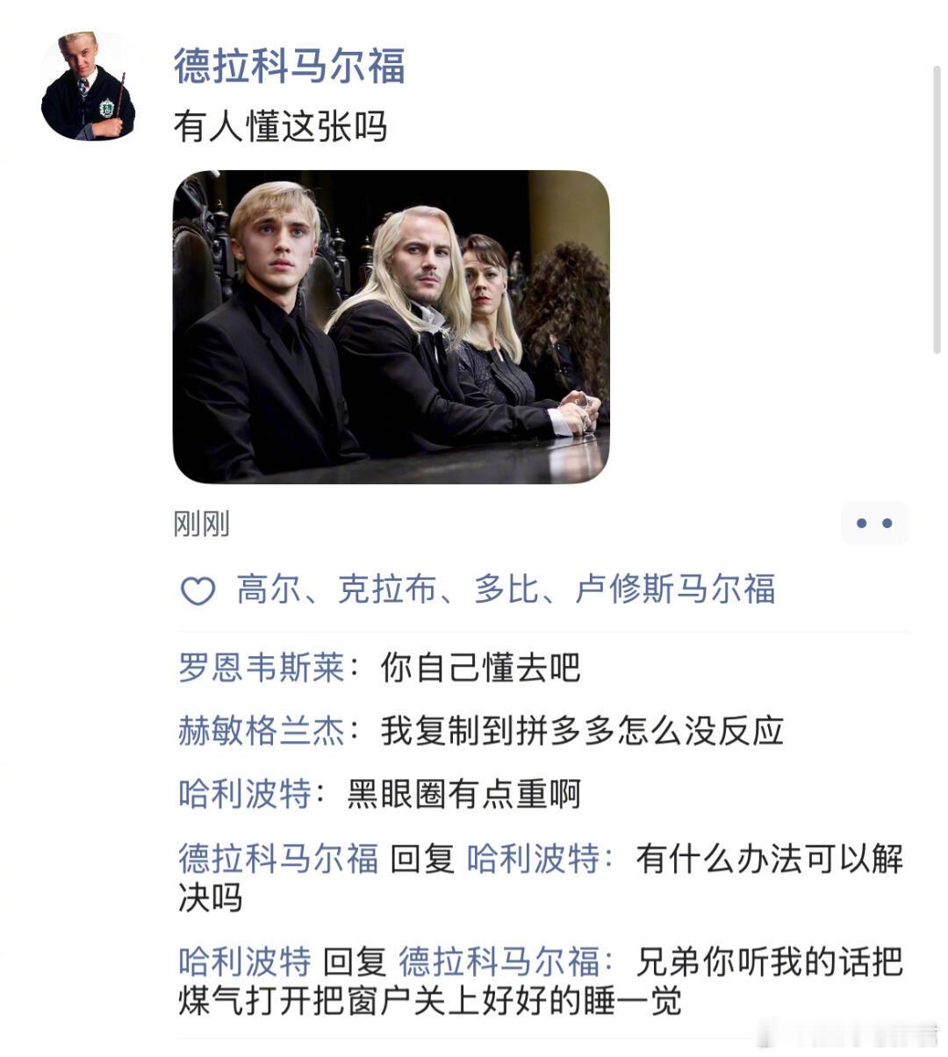Open commenter 罗恩韦斯莱's profile
Viewport: 948px width, 1057px height.
click(261, 668)
